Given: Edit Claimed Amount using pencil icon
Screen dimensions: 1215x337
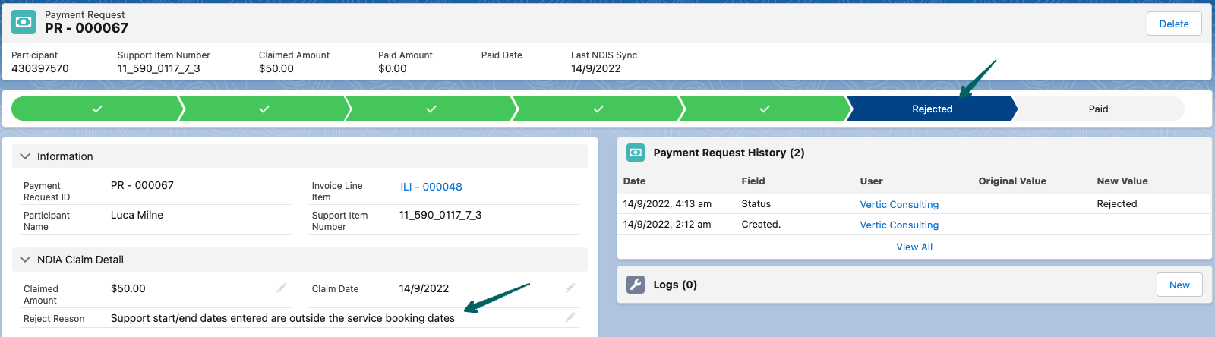Looking at the screenshot, I should (281, 288).
